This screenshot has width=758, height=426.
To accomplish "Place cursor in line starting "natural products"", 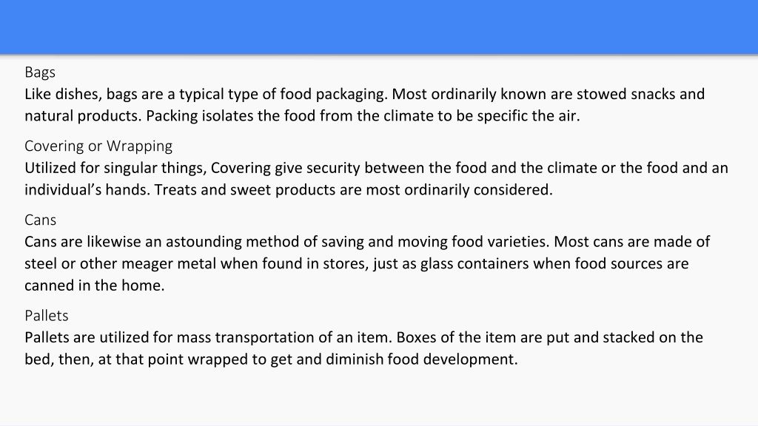I will 302,116.
